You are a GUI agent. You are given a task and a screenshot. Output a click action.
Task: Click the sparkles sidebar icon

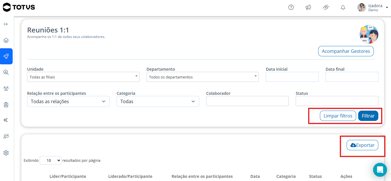6,120
